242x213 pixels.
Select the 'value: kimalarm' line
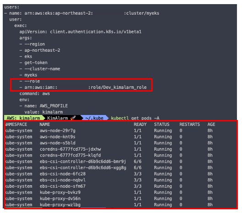[x=44, y=112]
